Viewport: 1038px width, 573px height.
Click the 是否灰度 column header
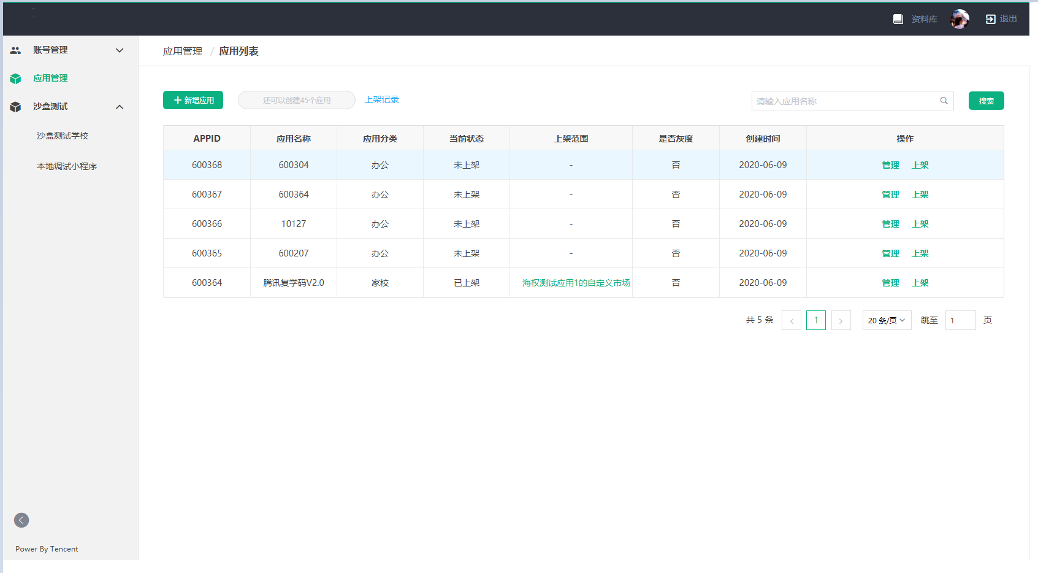[676, 139]
